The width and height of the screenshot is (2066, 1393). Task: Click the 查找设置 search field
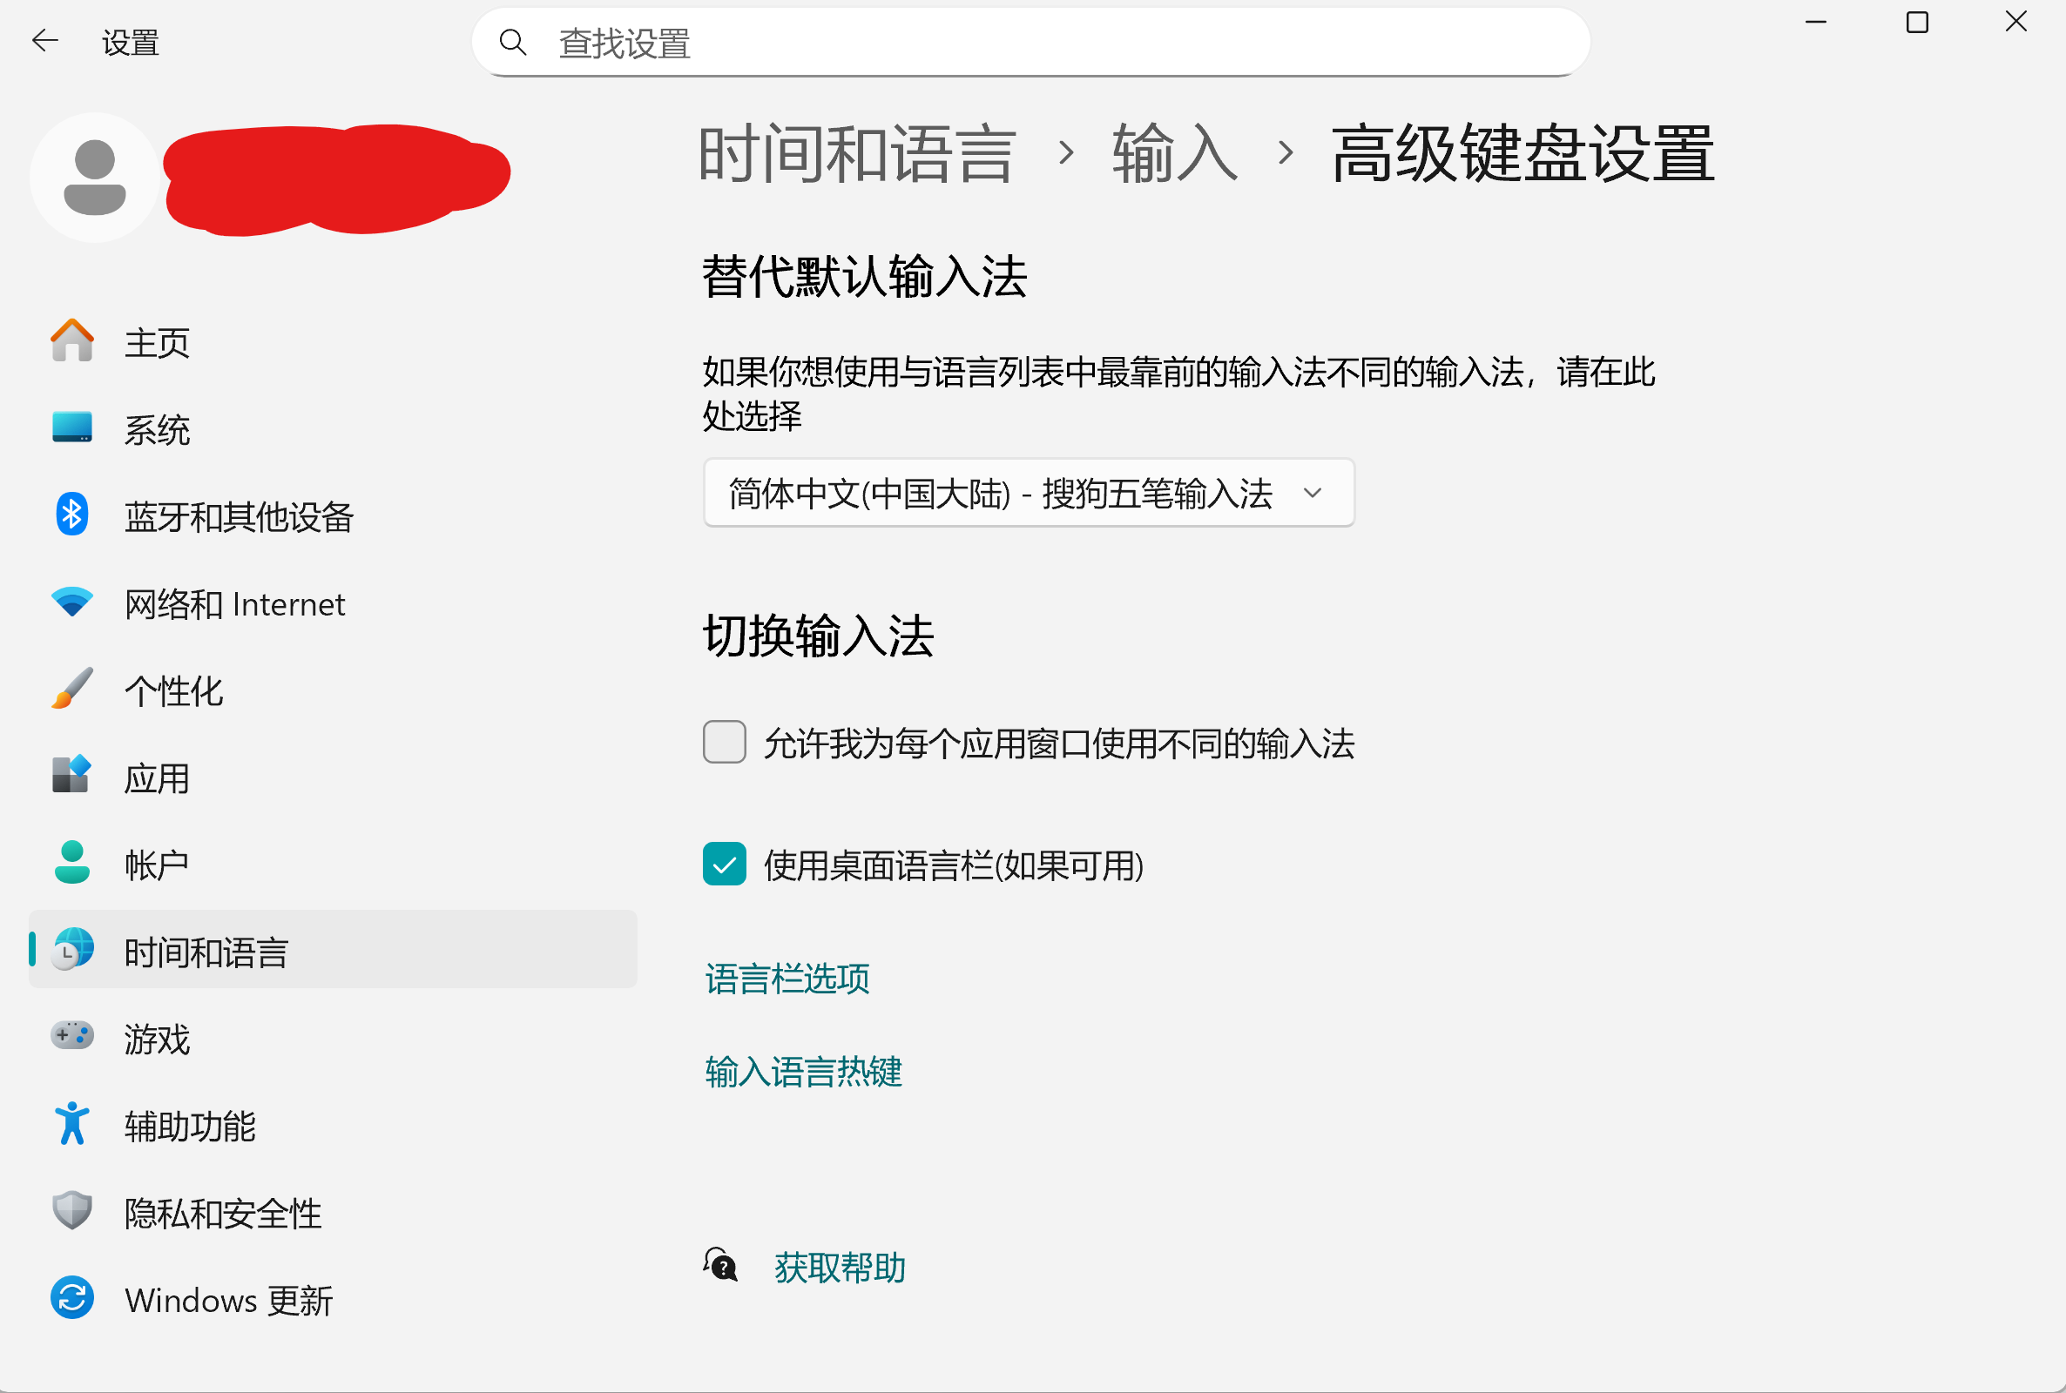tap(1030, 43)
